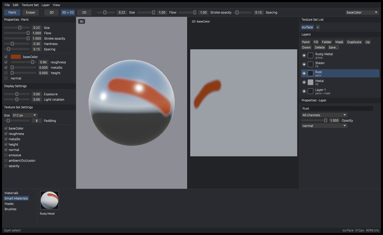Open the normal blend mode dropdown
The width and height of the screenshot is (383, 235).
(324, 126)
